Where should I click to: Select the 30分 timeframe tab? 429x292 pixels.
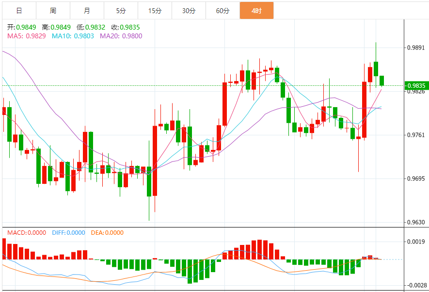[189, 11]
